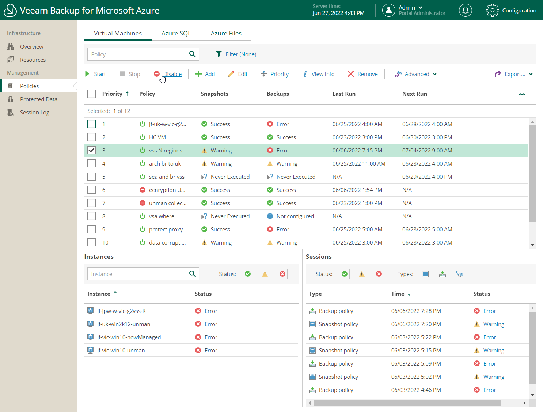Viewport: 543px width, 412px height.
Task: Click the policy search magnifier icon
Action: [192, 54]
